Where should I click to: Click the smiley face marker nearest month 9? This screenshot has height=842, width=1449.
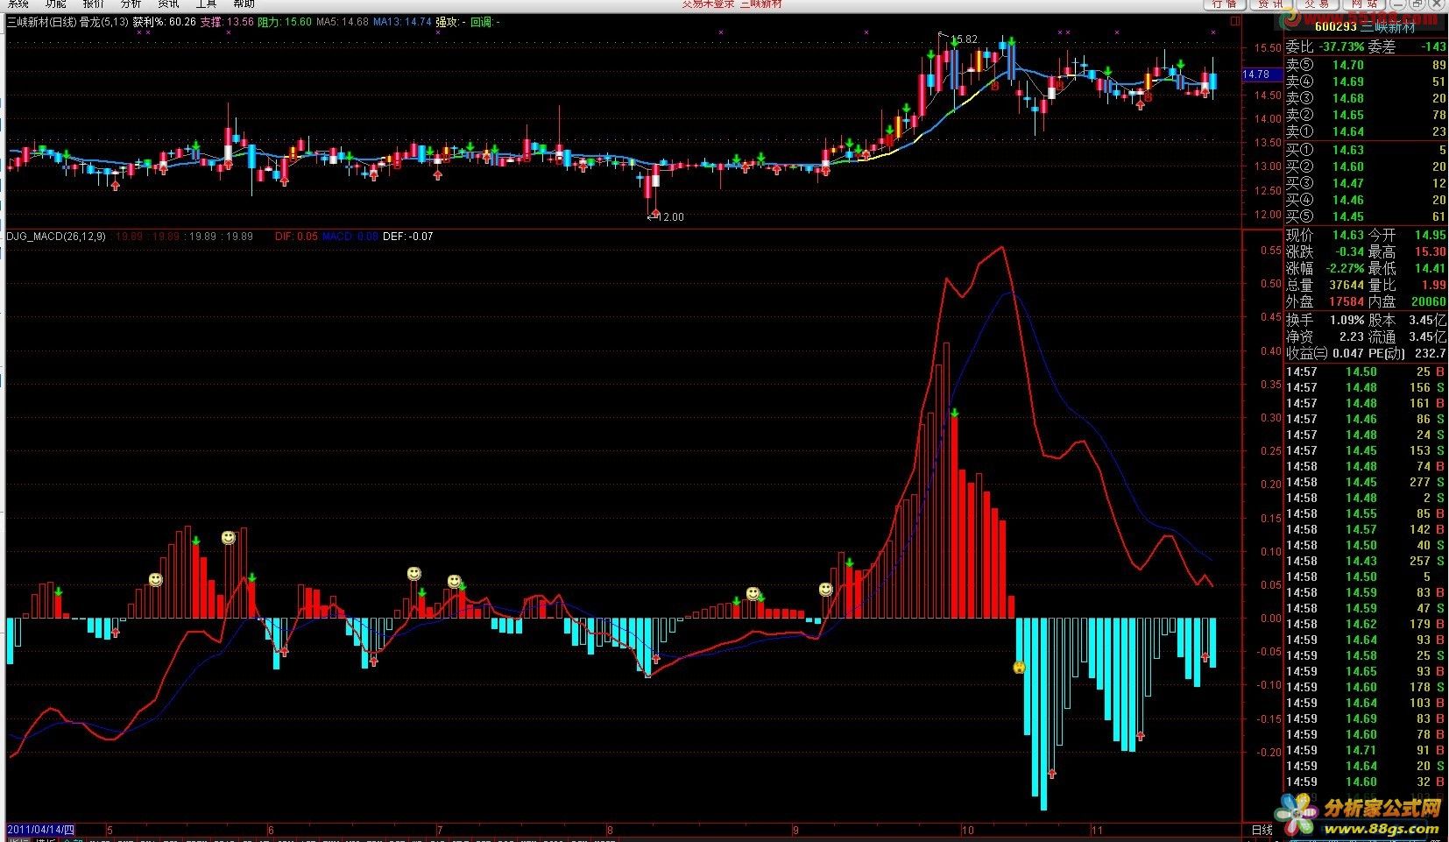coord(826,590)
